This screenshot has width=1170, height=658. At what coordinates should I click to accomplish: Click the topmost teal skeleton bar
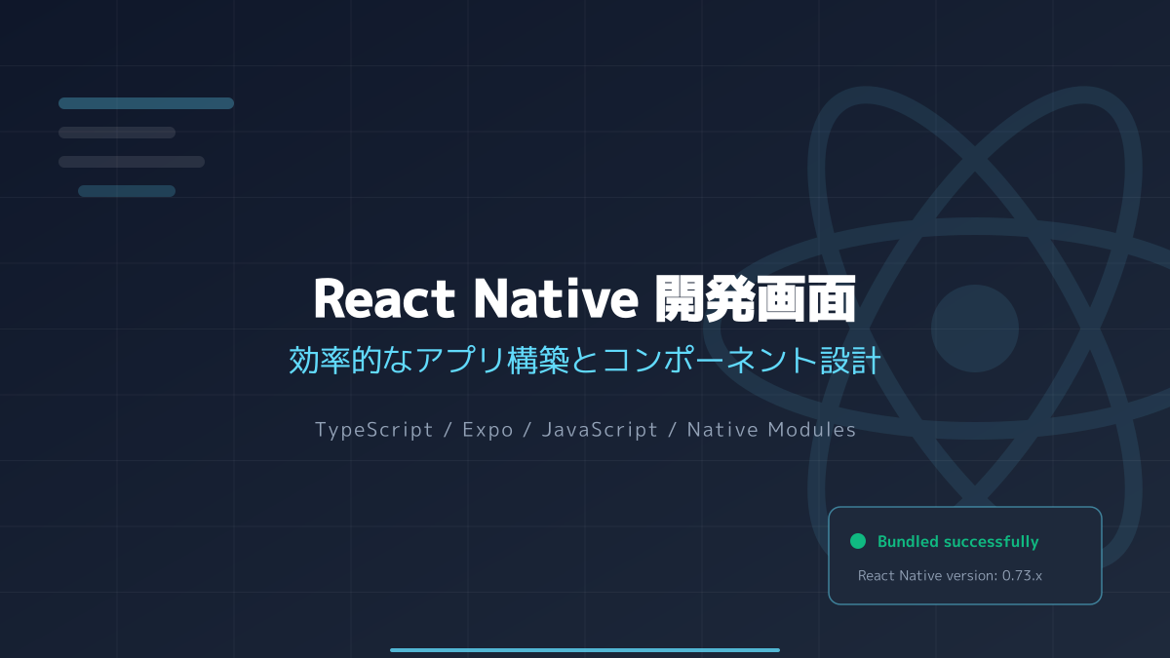point(146,102)
